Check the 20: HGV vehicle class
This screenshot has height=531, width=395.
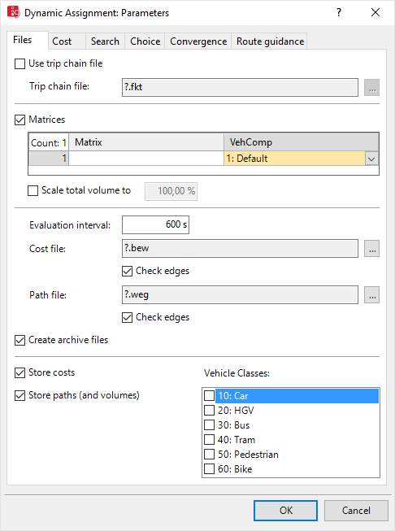click(209, 411)
